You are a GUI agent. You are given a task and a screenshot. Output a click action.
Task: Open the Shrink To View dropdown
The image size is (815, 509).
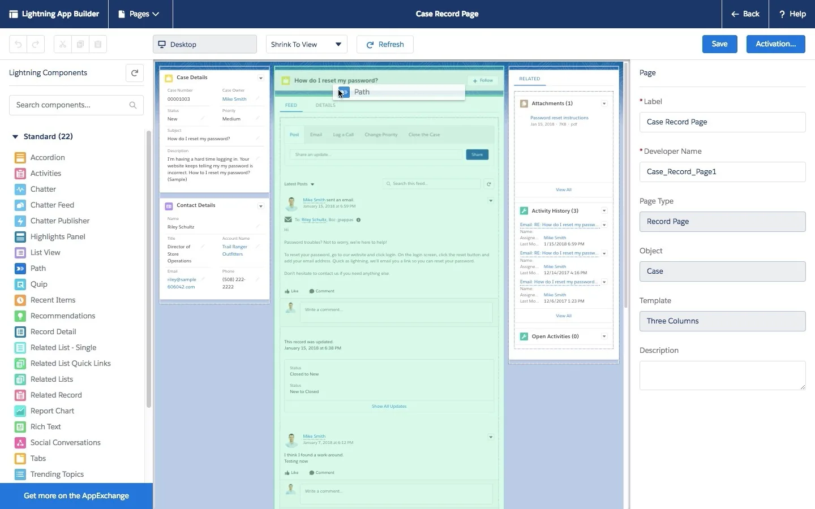point(306,44)
